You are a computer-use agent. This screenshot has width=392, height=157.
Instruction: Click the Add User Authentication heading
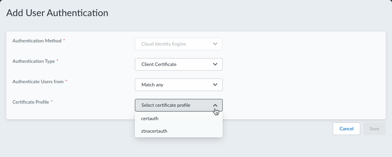pos(57,13)
